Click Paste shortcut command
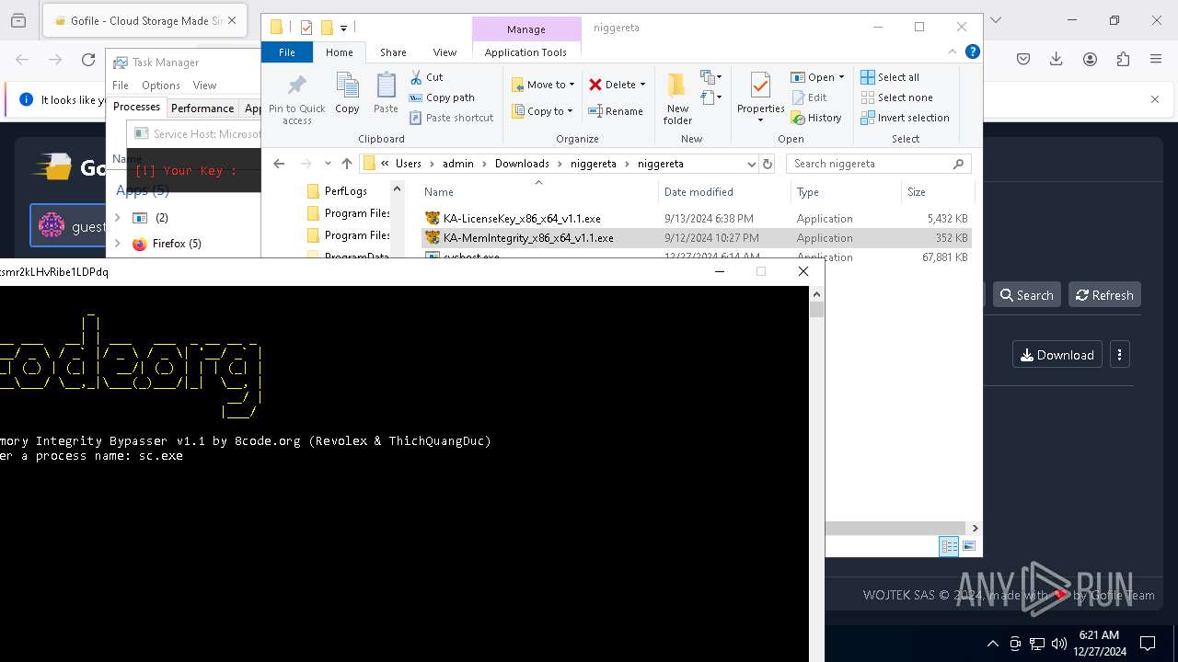 click(451, 118)
